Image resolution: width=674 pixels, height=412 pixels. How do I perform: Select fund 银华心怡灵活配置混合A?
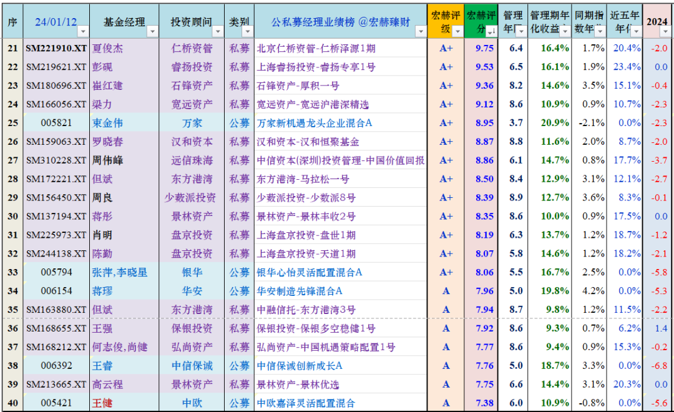tap(310, 272)
